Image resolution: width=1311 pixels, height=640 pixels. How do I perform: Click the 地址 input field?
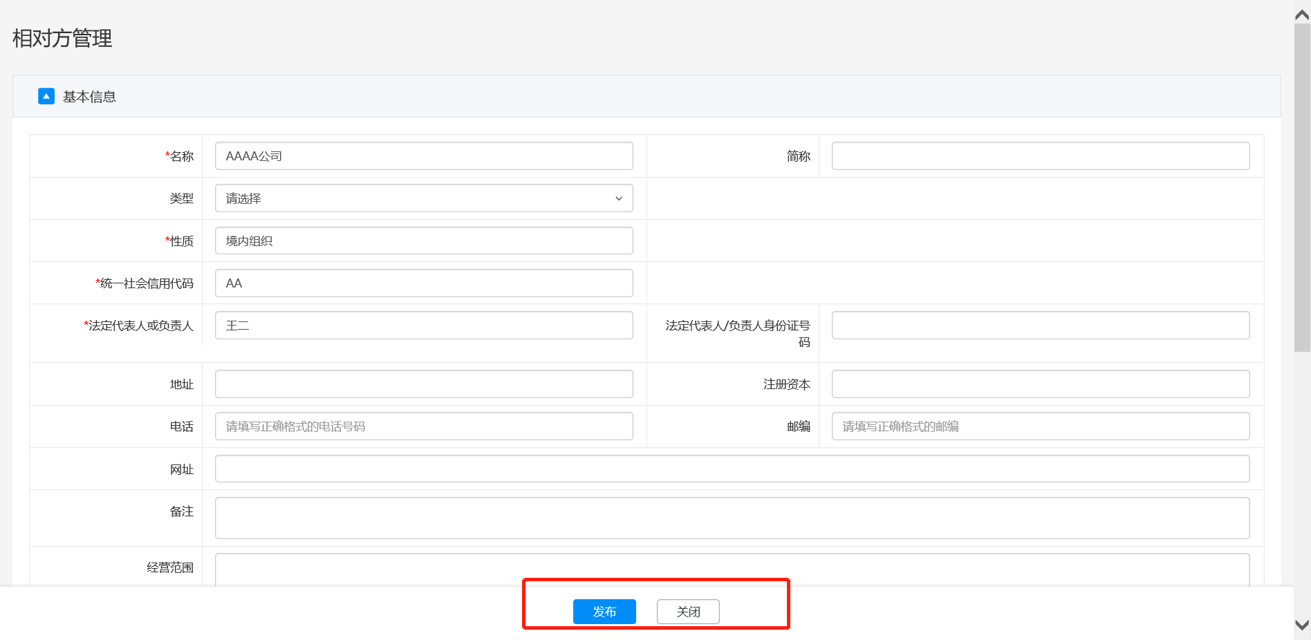coord(423,384)
